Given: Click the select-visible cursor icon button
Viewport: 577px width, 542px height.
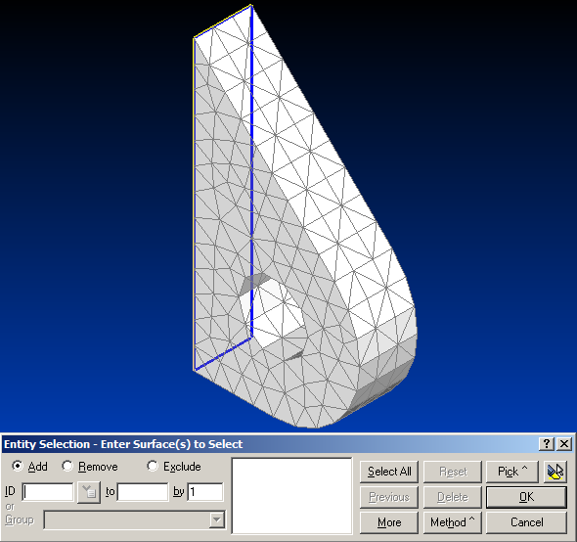Looking at the screenshot, I should pos(555,472).
